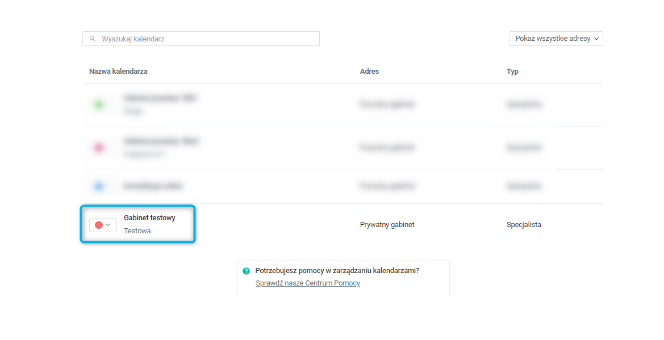
Task: Click the green question mark help icon
Action: point(247,271)
